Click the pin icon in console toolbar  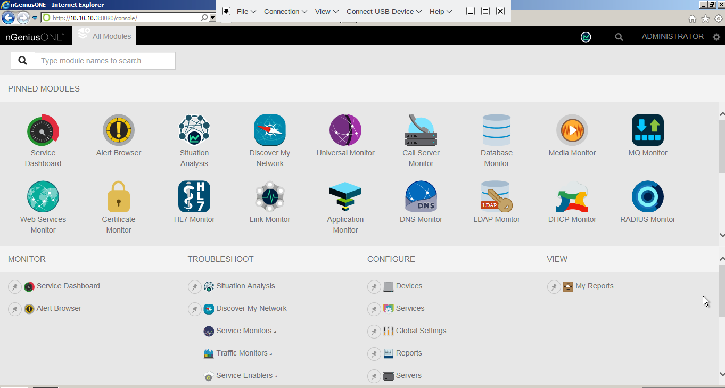pyautogui.click(x=226, y=11)
